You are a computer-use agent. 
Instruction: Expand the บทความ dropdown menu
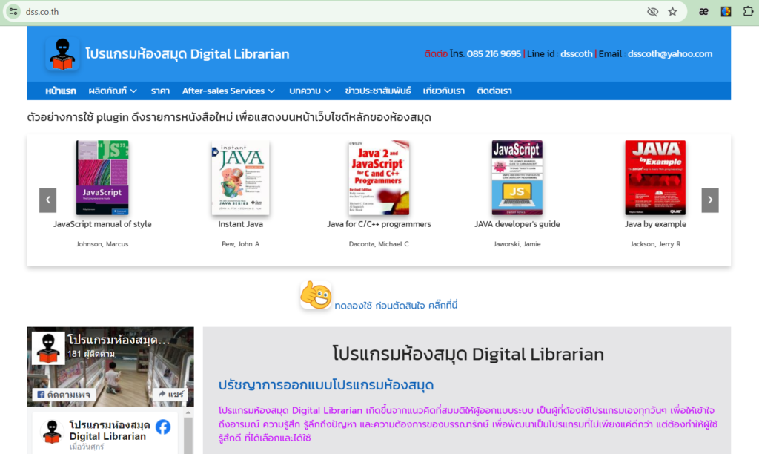click(311, 91)
